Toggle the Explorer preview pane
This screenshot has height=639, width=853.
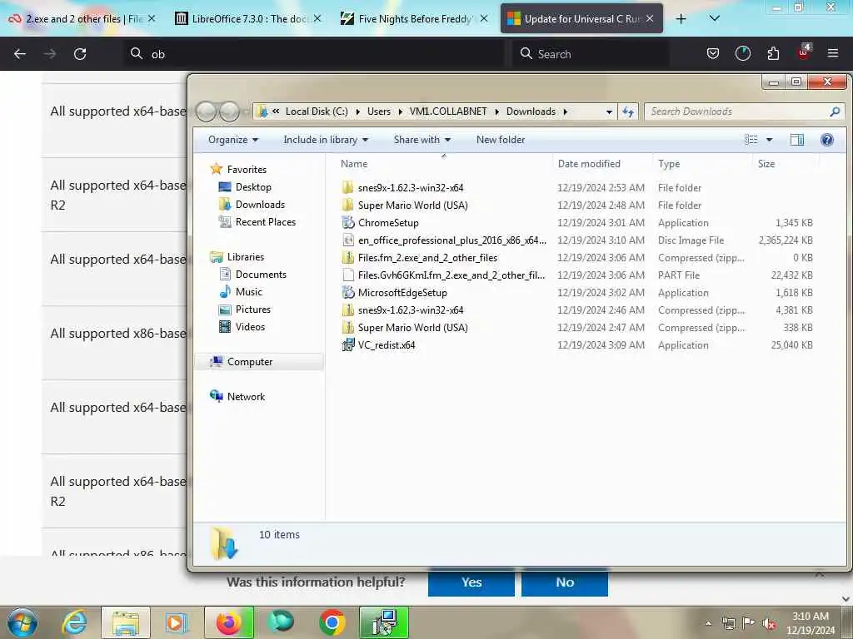pos(797,140)
